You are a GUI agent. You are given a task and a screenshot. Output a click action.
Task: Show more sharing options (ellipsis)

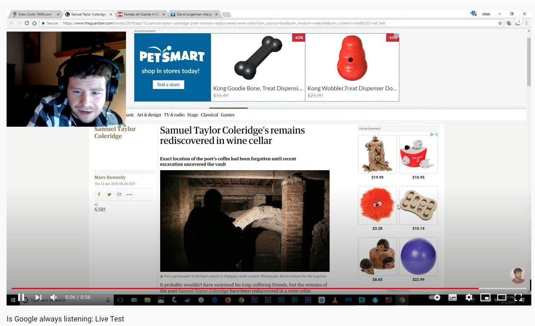(130, 194)
